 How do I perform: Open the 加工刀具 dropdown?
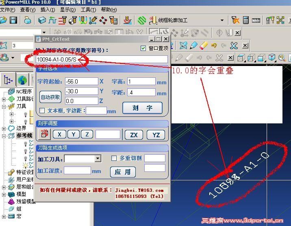pos(98,159)
